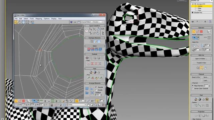
Task: Open the View menu in Edit UVWs
Action: [60, 19]
